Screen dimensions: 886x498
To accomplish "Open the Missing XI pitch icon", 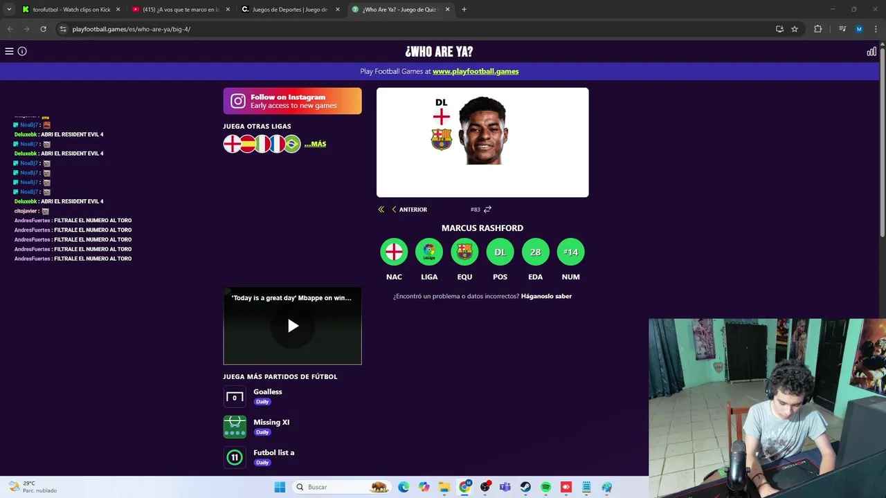I will click(x=235, y=427).
